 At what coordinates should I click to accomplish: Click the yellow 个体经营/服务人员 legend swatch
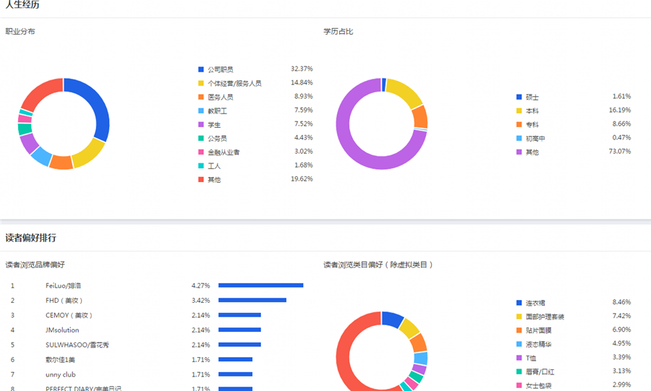point(201,83)
